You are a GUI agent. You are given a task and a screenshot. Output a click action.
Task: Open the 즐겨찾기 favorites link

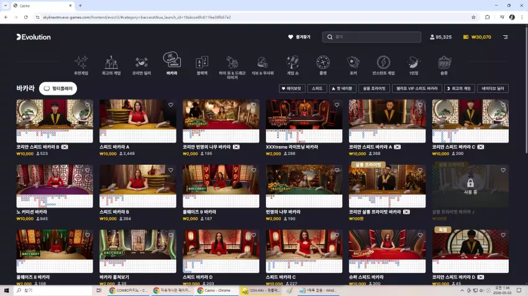[299, 37]
